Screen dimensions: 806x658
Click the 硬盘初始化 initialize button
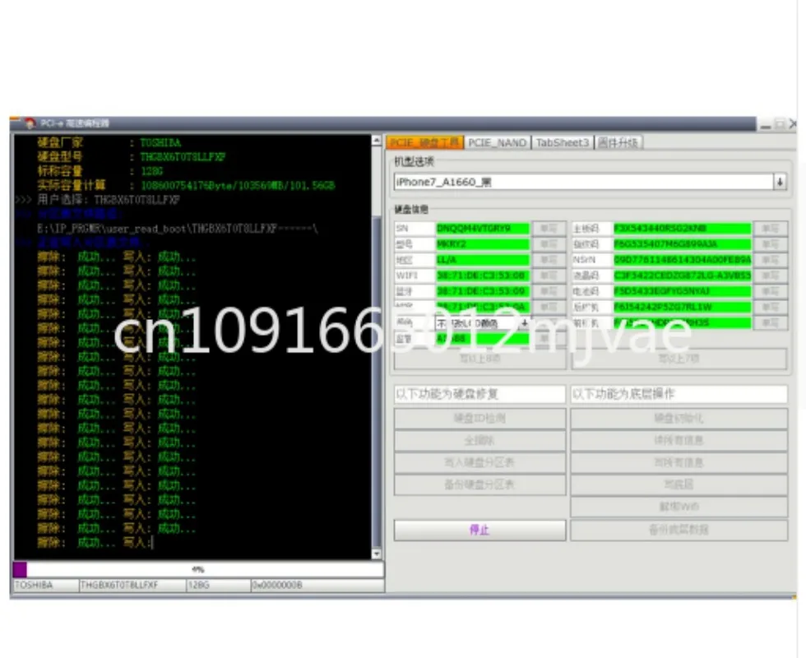(x=679, y=419)
